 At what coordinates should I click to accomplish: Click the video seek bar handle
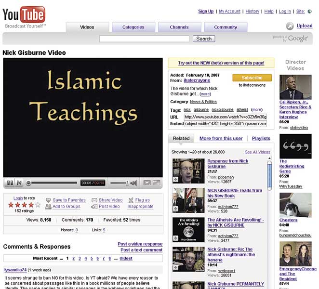pos(29,183)
